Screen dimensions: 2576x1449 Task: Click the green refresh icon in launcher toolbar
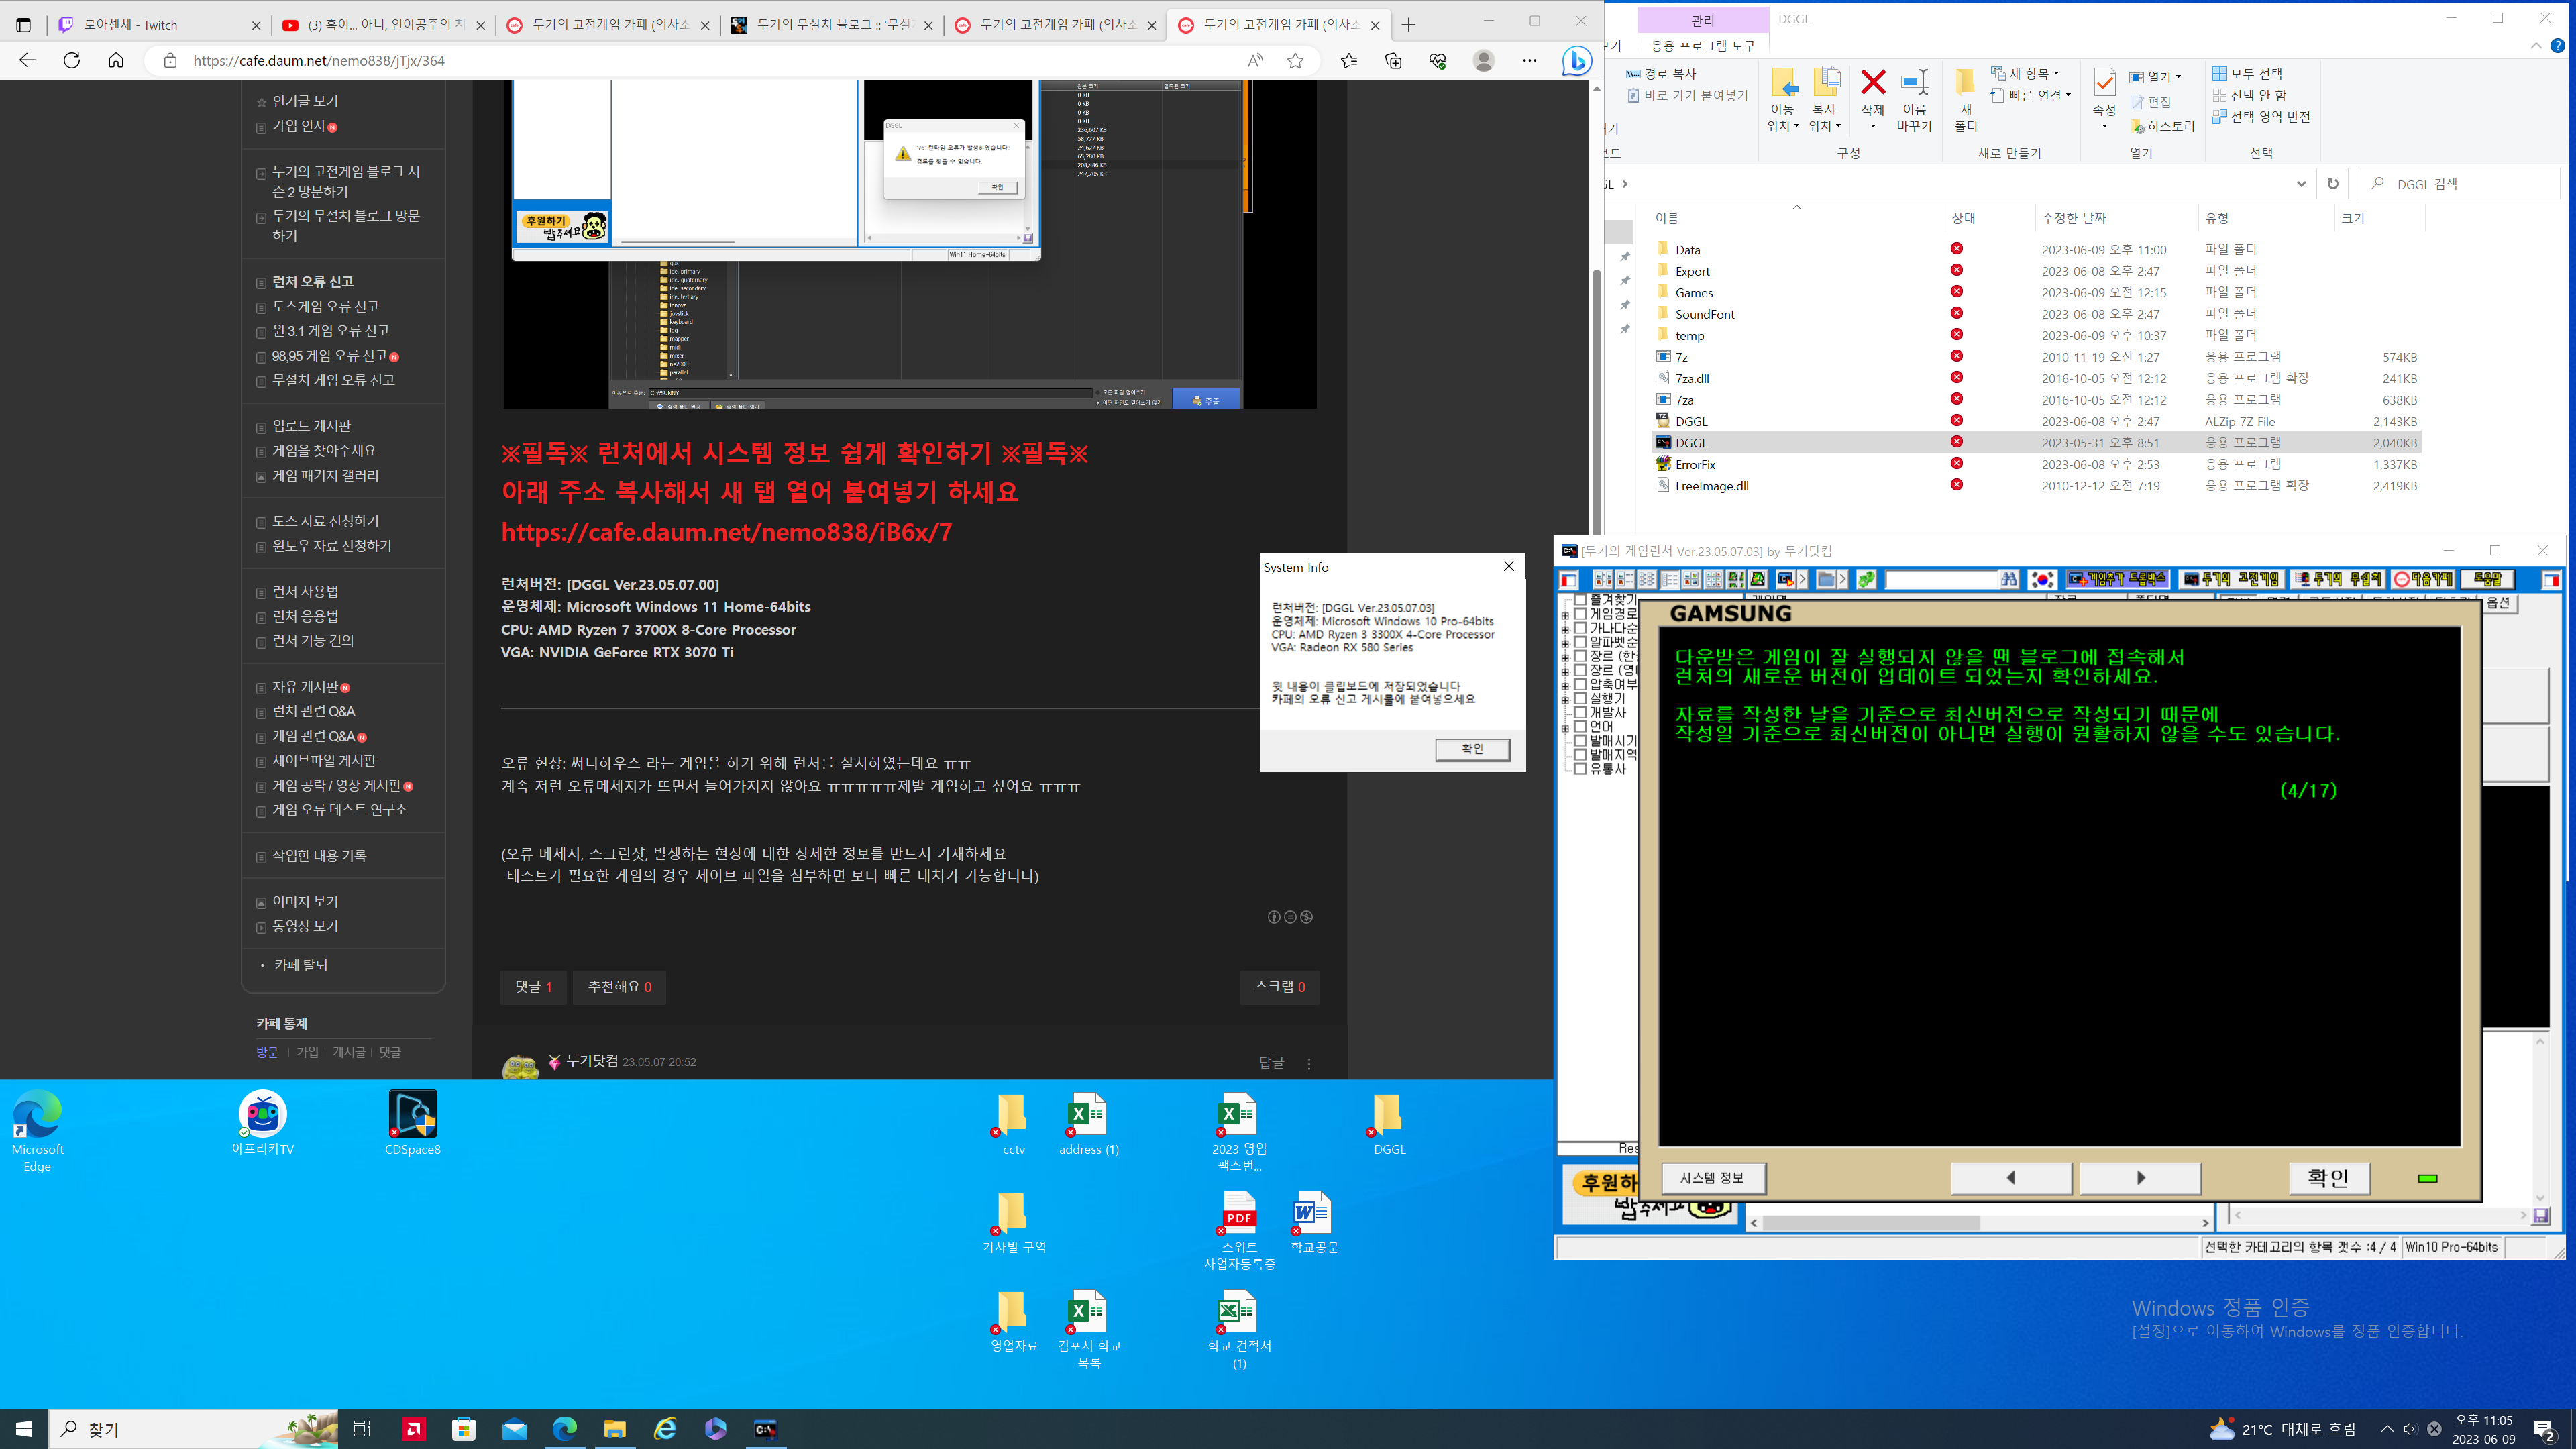pyautogui.click(x=1866, y=579)
